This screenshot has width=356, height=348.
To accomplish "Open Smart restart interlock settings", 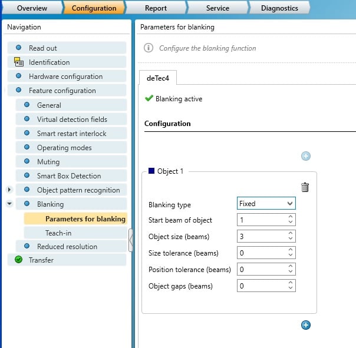I will (71, 133).
